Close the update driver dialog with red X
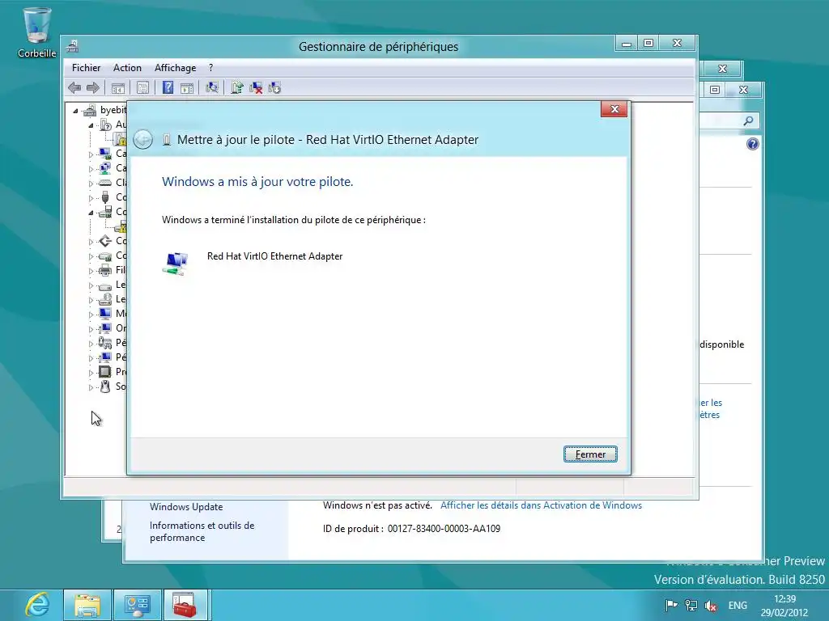This screenshot has height=621, width=829. click(x=614, y=109)
